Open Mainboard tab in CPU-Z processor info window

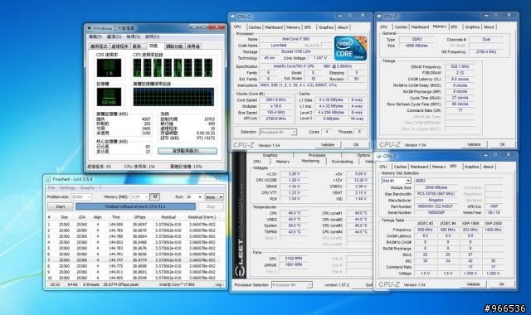[x=274, y=27]
